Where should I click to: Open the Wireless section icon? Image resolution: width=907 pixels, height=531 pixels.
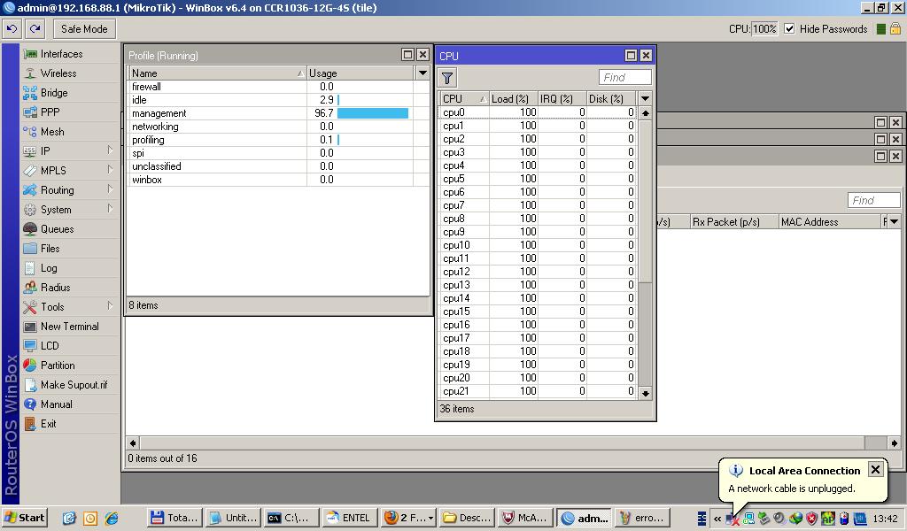(30, 73)
